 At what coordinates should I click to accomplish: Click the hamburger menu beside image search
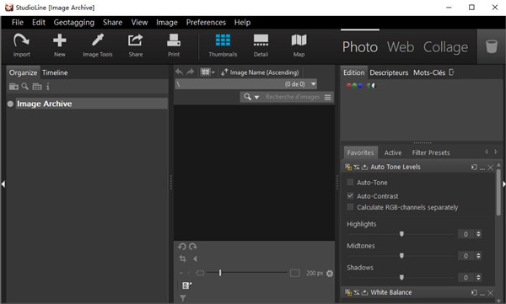click(327, 97)
